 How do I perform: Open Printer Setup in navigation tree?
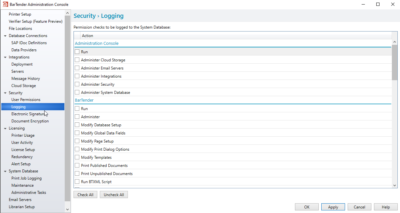tap(20, 14)
